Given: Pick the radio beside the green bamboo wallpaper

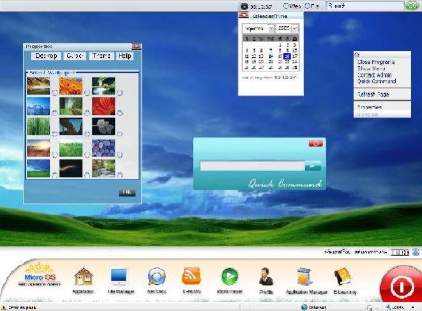Looking at the screenshot, I should 54,133.
